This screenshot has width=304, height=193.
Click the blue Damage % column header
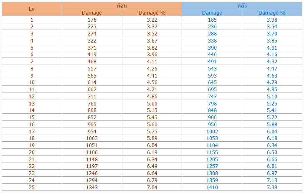click(272, 13)
